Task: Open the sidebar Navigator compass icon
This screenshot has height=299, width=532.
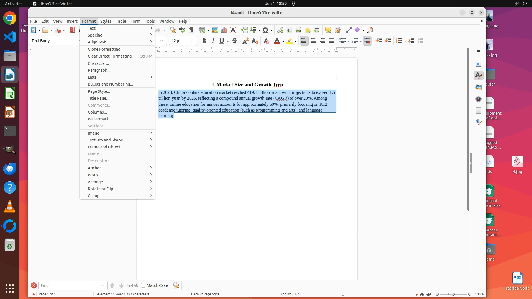Action: [x=479, y=99]
